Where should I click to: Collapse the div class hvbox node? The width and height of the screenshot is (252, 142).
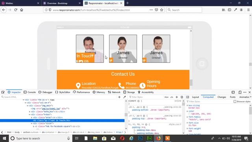coord(30,114)
